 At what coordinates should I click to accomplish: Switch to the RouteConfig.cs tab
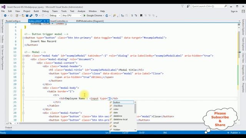coord(13,21)
